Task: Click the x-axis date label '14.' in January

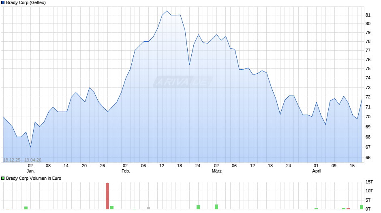Action: click(66, 166)
